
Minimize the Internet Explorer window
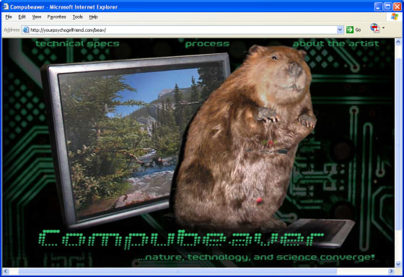tap(378, 6)
